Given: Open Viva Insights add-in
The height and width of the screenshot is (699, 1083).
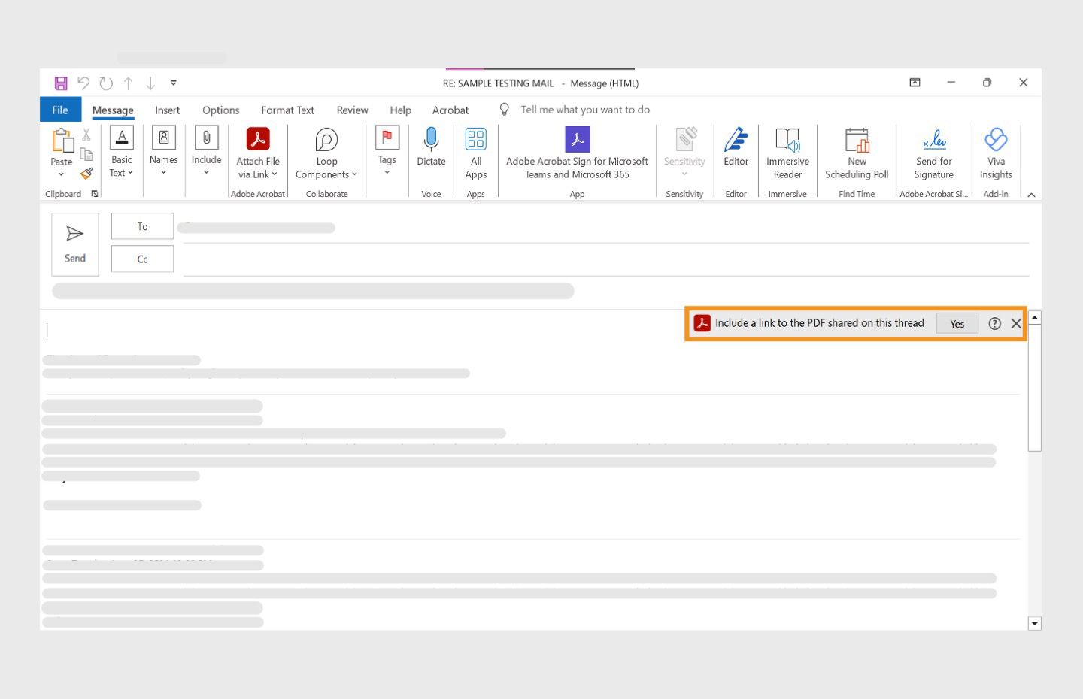Looking at the screenshot, I should (996, 153).
